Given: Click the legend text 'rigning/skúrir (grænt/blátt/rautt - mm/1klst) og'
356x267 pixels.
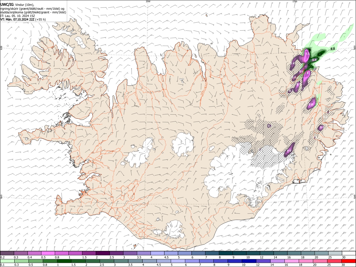Looking at the screenshot, I should point(32,8).
